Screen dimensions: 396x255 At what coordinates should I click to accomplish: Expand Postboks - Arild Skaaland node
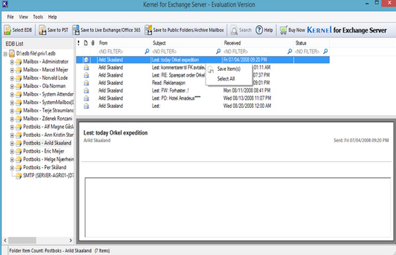pyautogui.click(x=12, y=143)
